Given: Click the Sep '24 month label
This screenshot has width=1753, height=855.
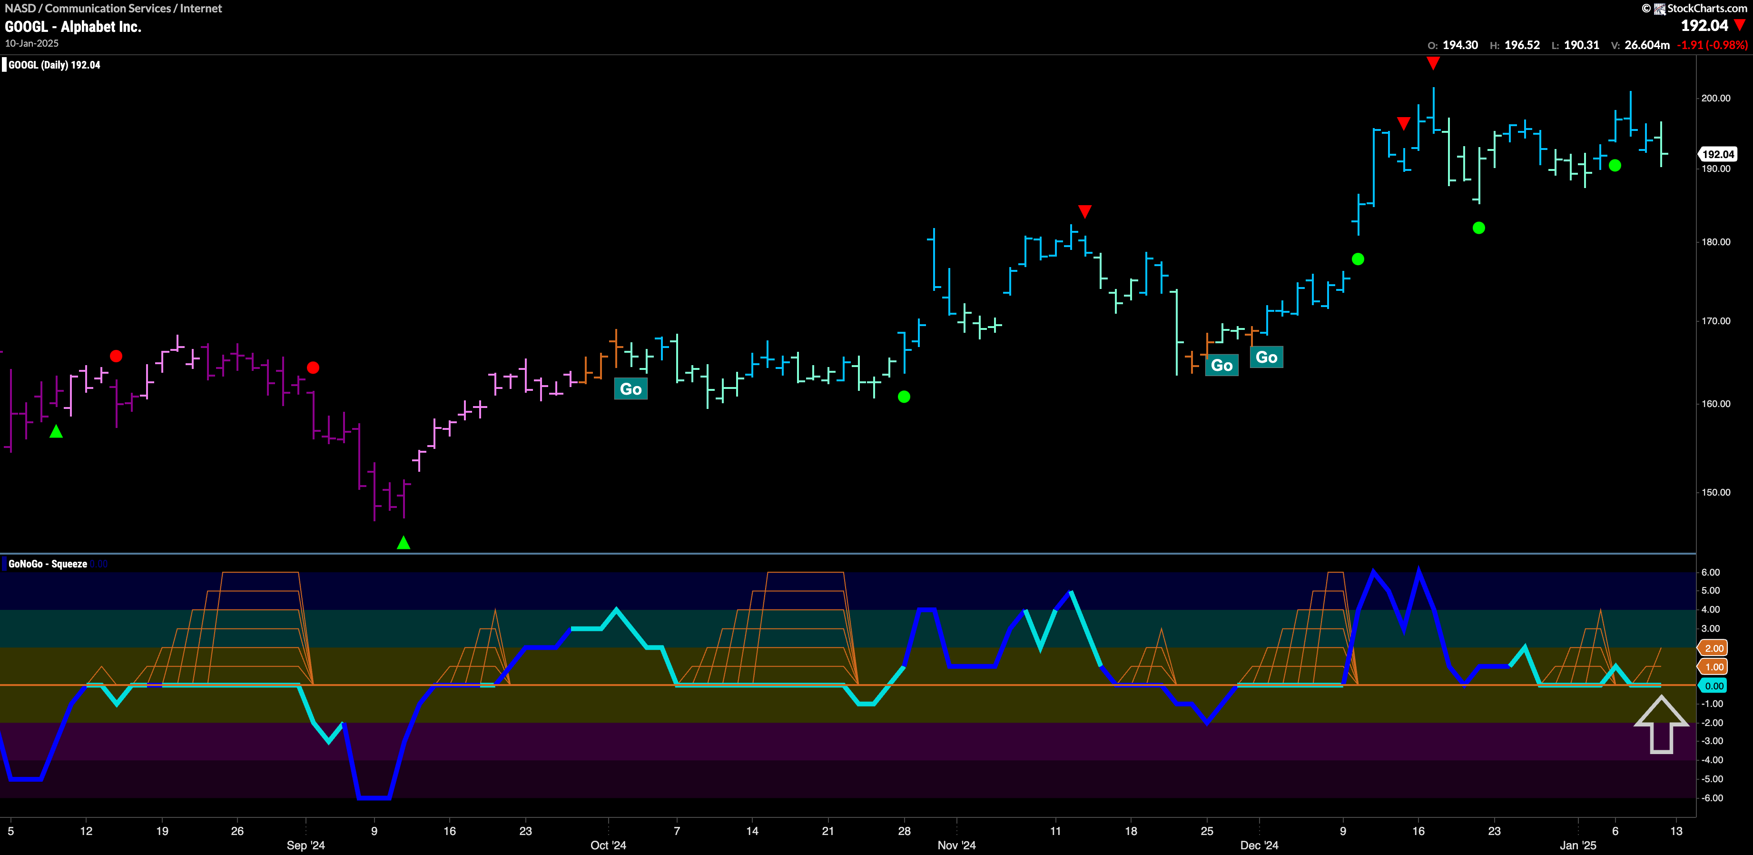Looking at the screenshot, I should pyautogui.click(x=305, y=845).
